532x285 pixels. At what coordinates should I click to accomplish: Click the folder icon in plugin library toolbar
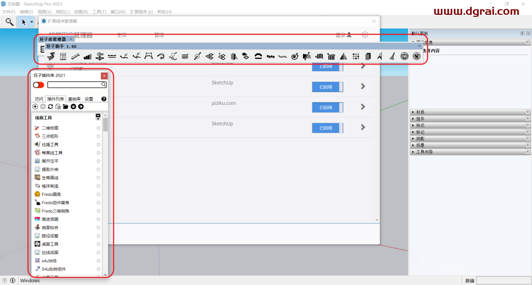[x=66, y=107]
